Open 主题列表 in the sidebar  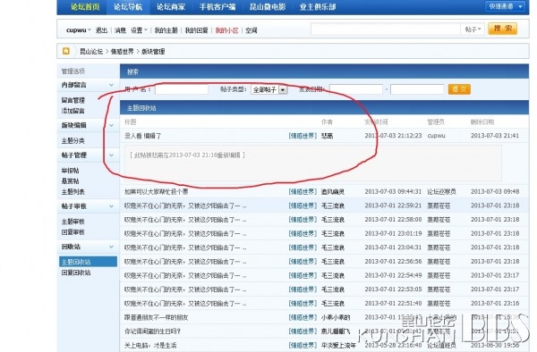point(73,192)
